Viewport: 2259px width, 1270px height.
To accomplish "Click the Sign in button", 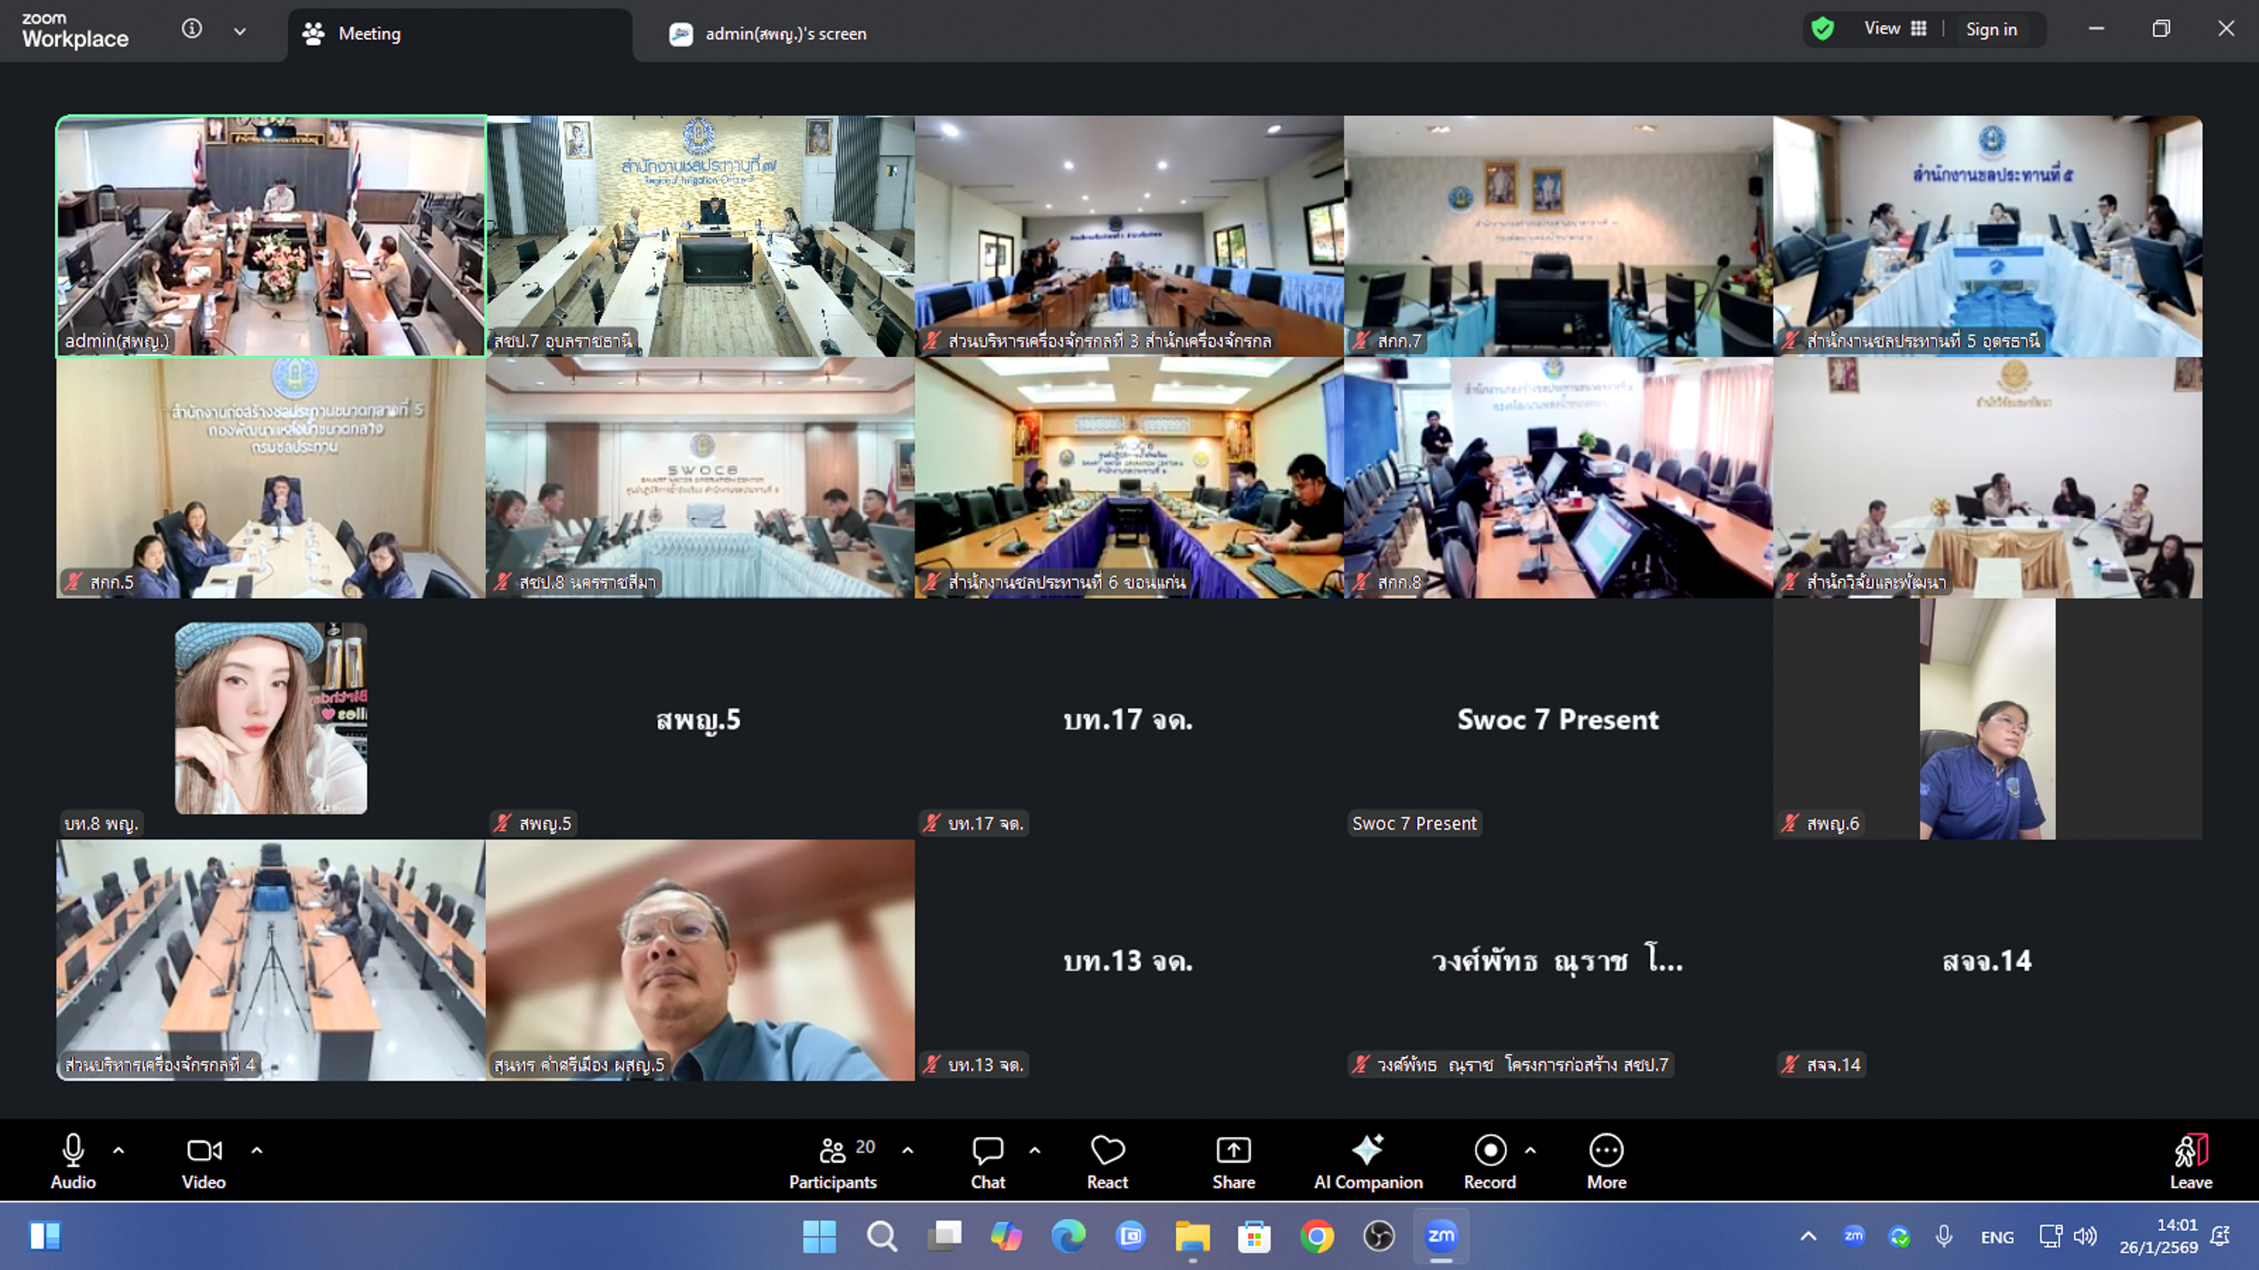I will (x=1991, y=29).
